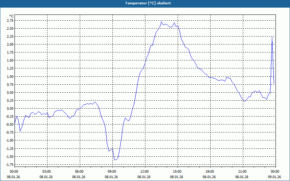Click the 08.01.26 date under 03:00
Image resolution: width=290 pixels, height=181 pixels.
(46, 177)
